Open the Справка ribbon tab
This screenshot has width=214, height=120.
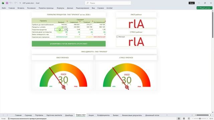pyautogui.click(x=101, y=8)
